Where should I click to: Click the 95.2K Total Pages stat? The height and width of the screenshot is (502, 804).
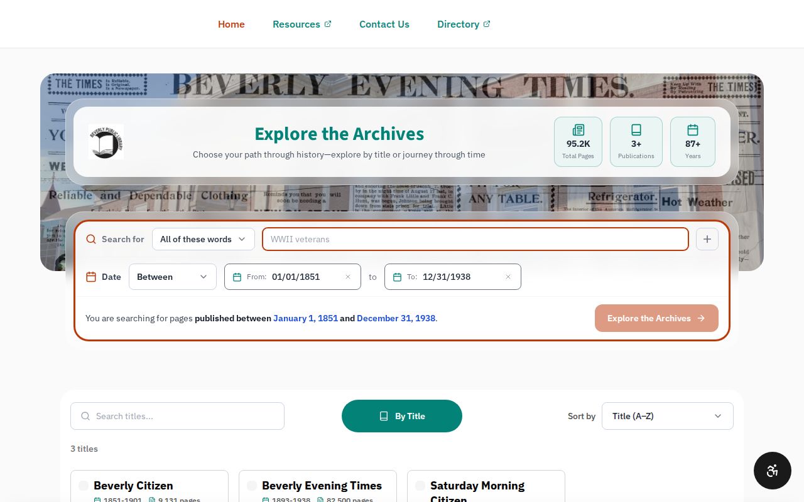pos(578,142)
